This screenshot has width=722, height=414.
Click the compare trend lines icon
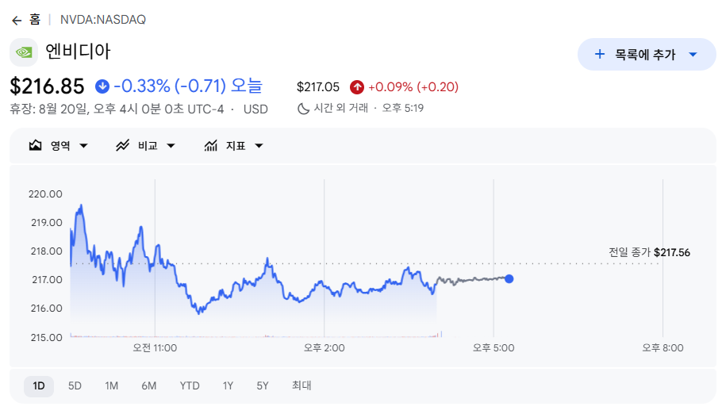122,145
